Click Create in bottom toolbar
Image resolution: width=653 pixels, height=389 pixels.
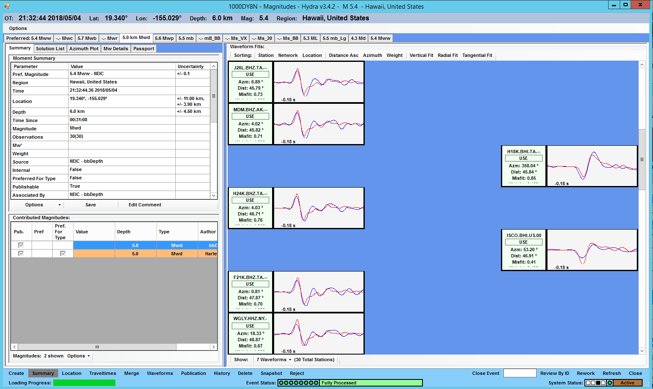(x=16, y=373)
